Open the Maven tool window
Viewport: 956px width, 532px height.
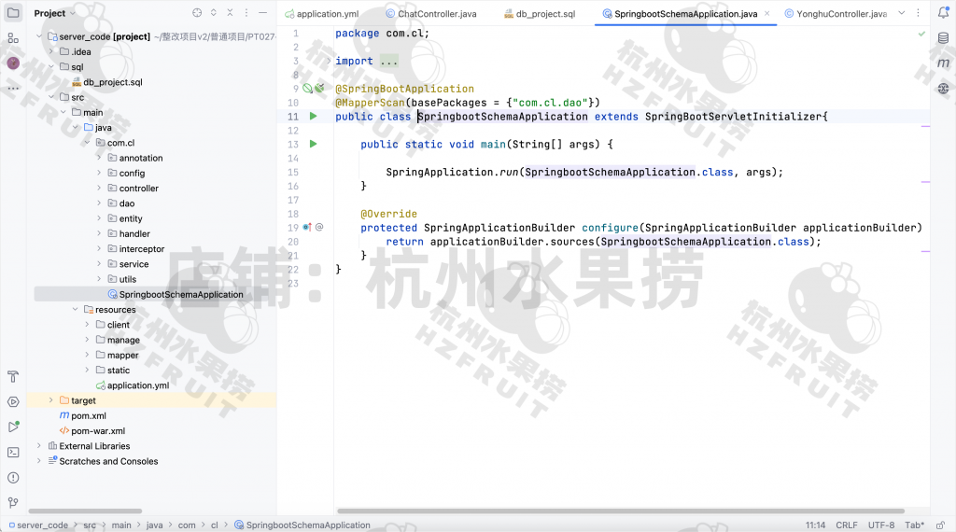pos(943,63)
